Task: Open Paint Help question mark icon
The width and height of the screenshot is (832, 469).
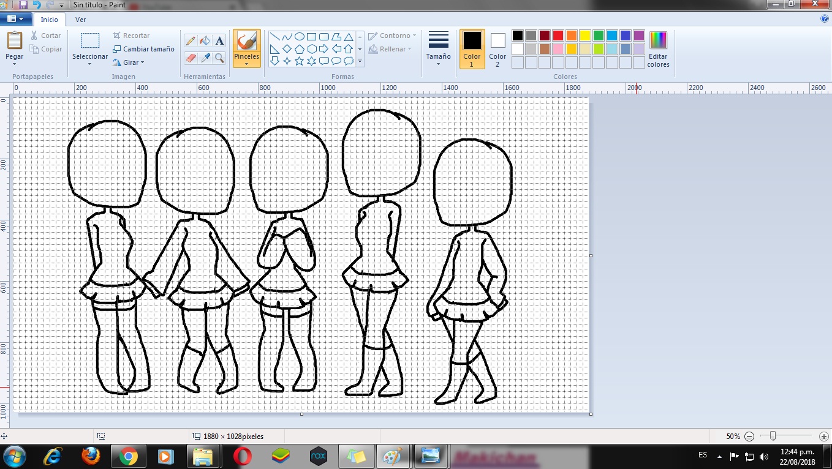Action: [825, 19]
